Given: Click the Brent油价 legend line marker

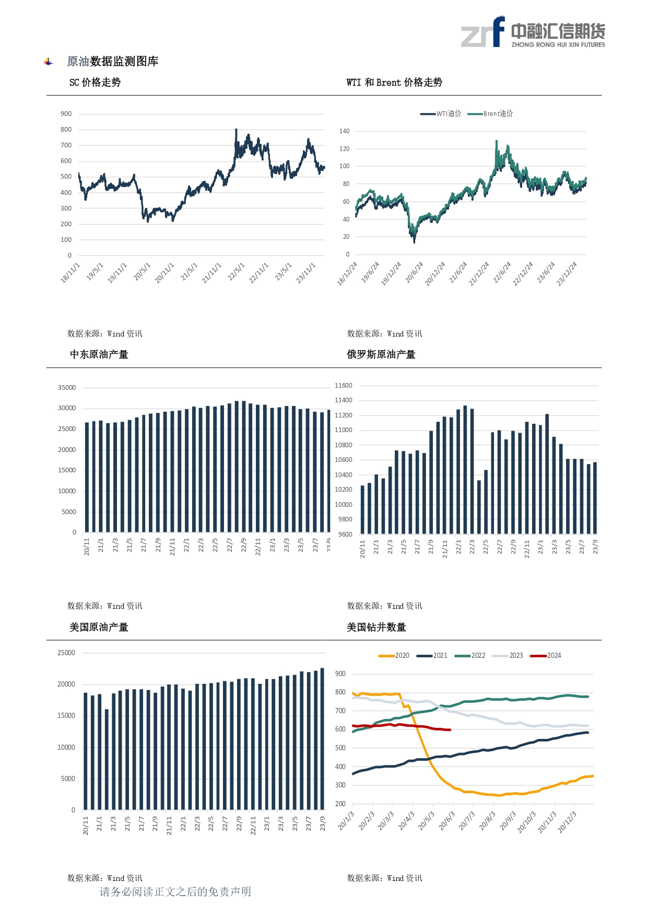Looking at the screenshot, I should tap(475, 114).
